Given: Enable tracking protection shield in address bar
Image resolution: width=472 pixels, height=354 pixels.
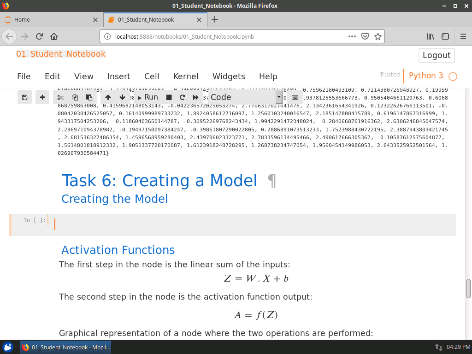Looking at the screenshot, I should pyautogui.click(x=365, y=36).
